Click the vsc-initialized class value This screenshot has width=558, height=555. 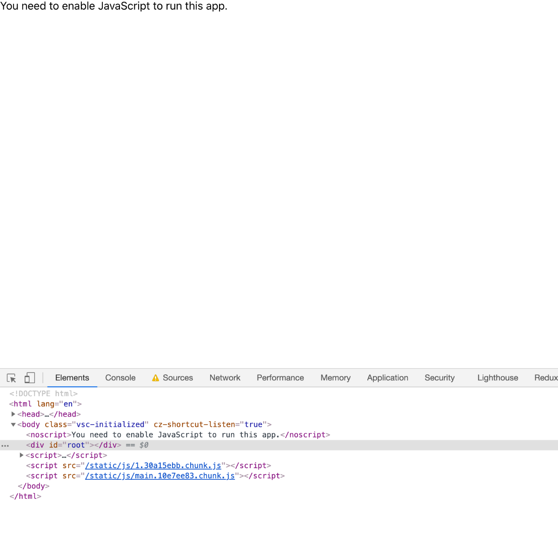pyautogui.click(x=110, y=424)
